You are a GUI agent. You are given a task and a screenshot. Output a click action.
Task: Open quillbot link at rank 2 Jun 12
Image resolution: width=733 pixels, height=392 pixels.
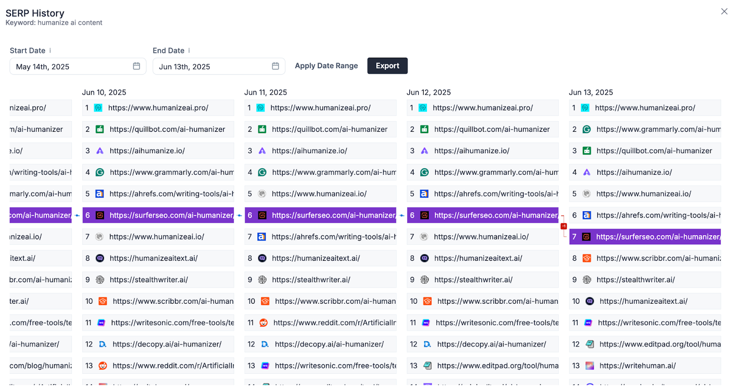(492, 129)
